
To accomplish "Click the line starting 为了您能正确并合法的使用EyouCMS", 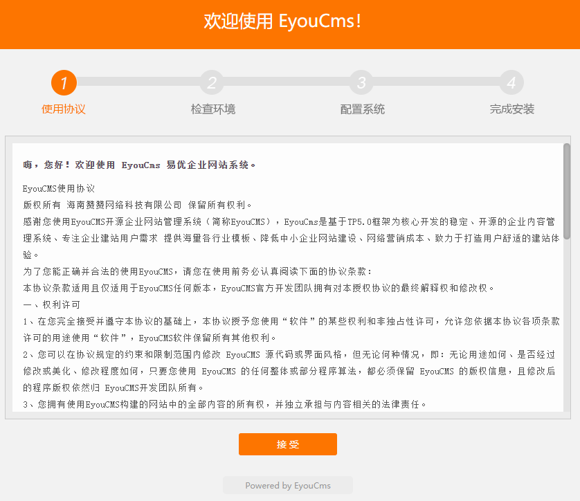I will 197,271.
